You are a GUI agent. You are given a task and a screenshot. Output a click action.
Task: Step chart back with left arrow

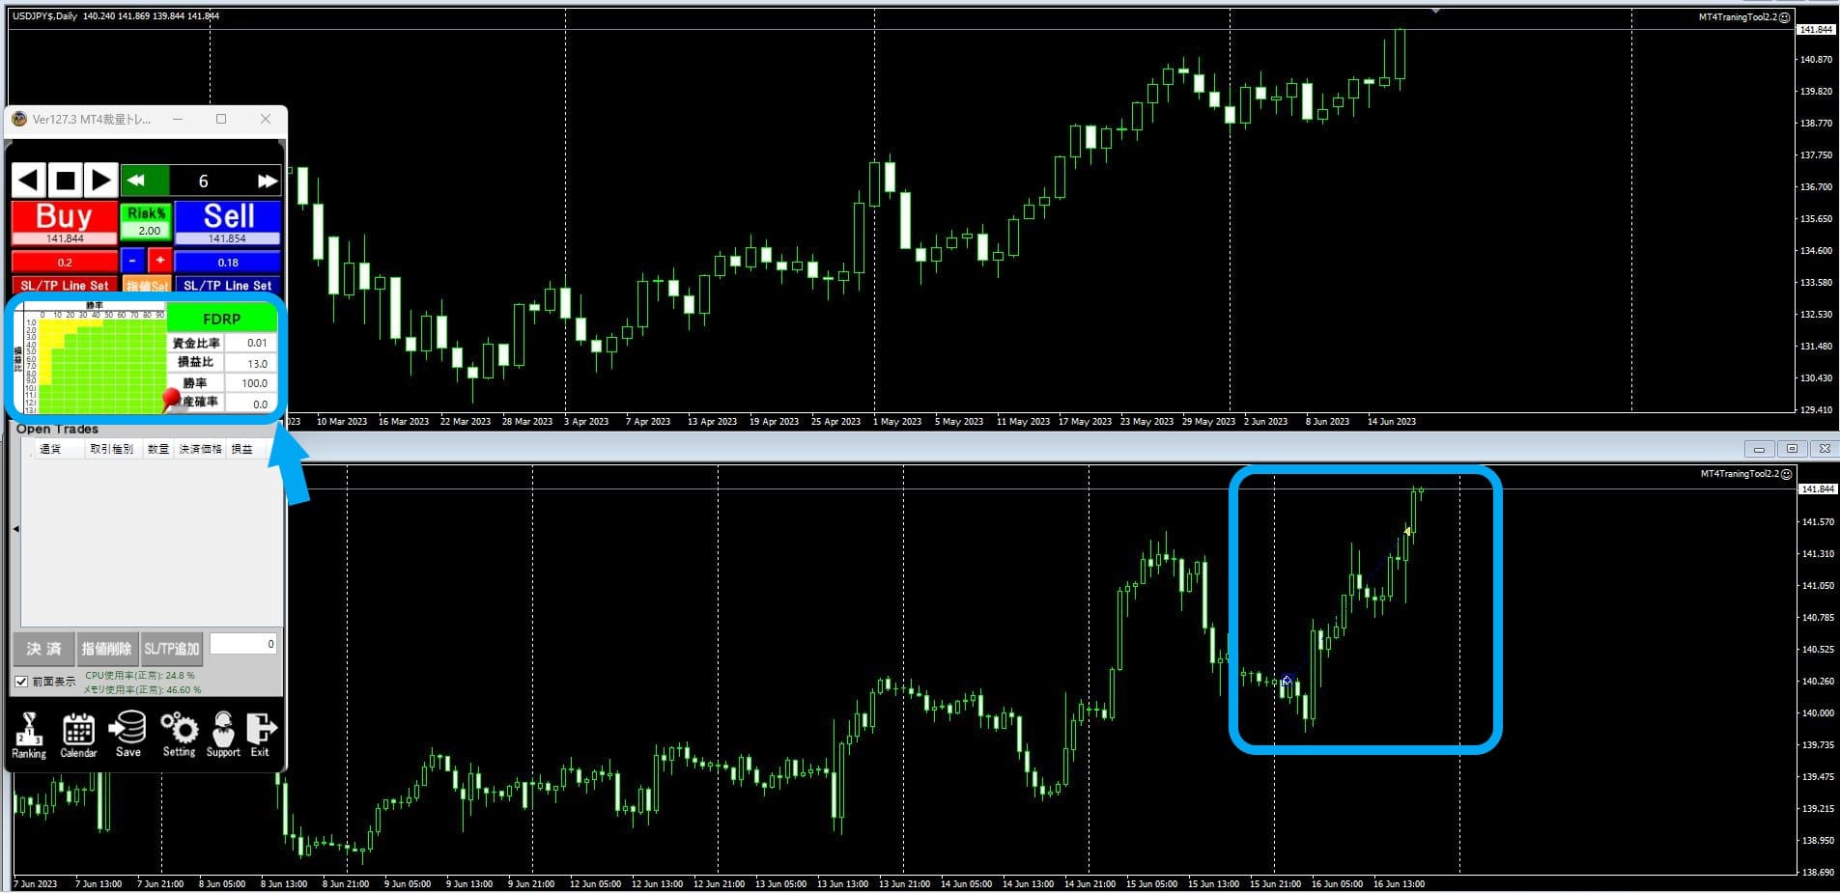tap(29, 181)
